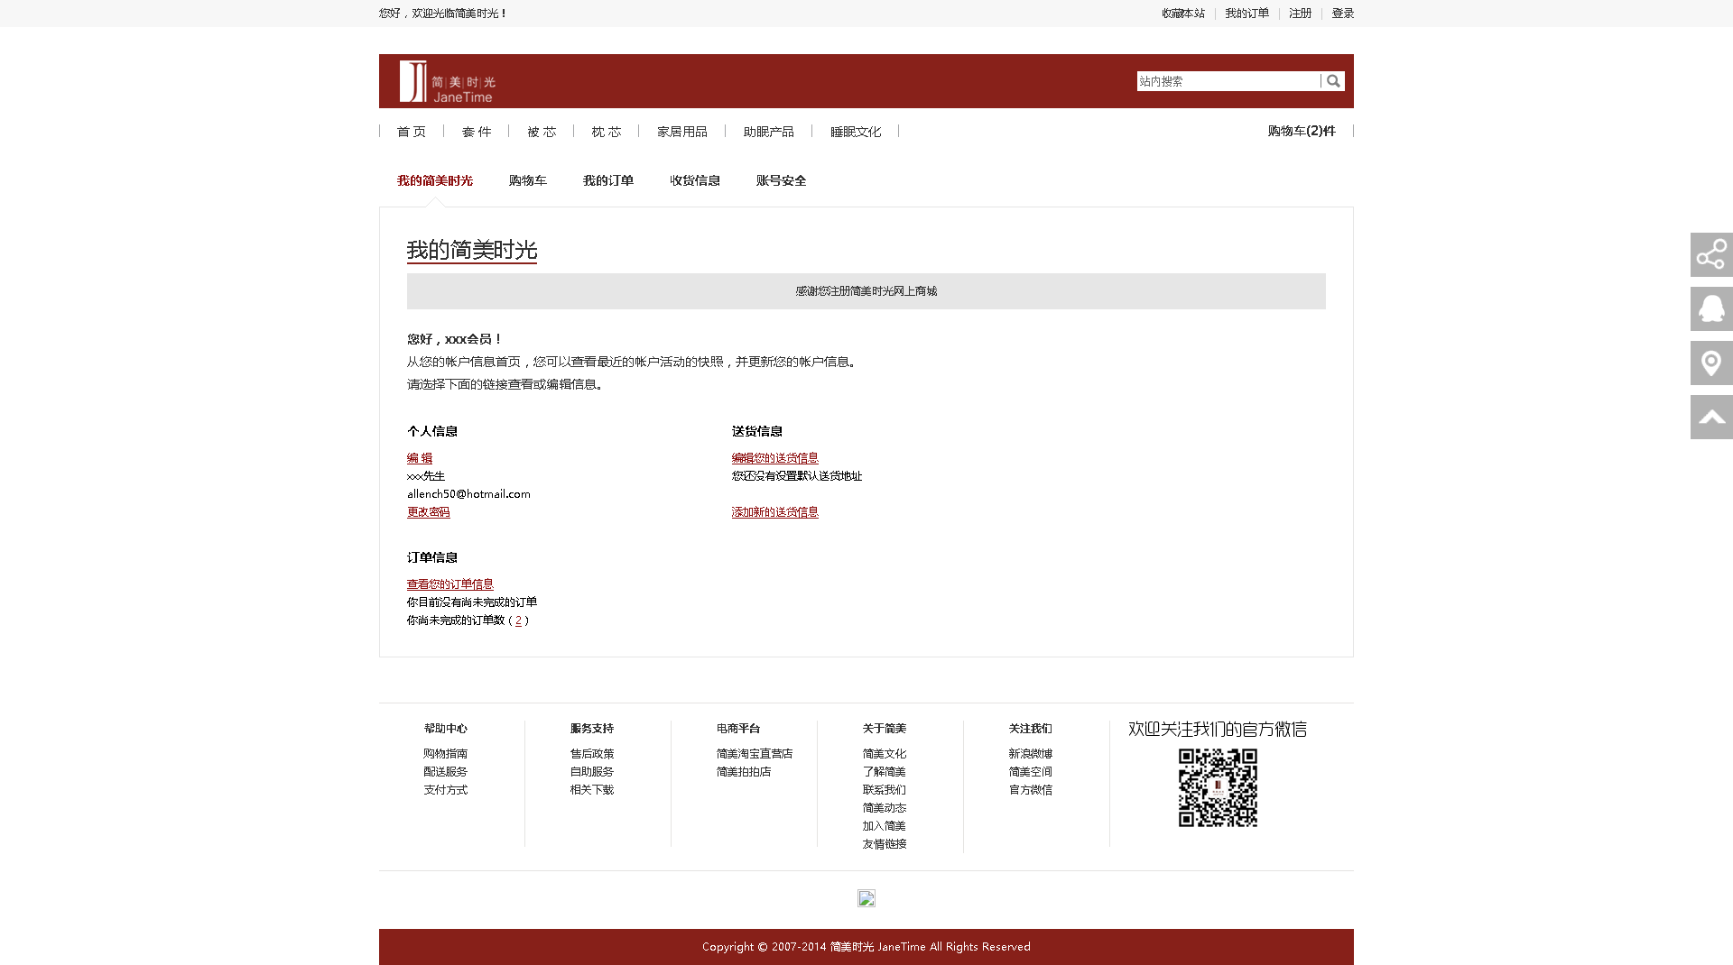Click the 更改密码 link

(428, 512)
